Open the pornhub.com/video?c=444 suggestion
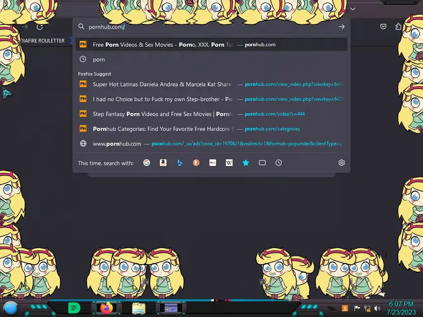The height and width of the screenshot is (317, 423). tap(211, 114)
